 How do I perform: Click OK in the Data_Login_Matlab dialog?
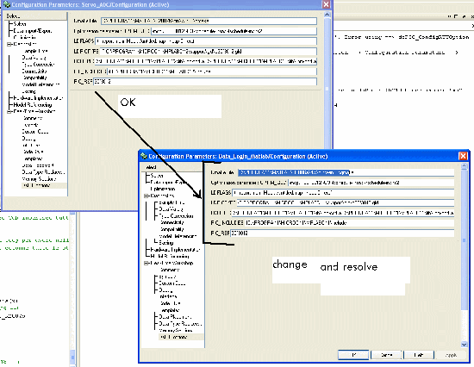tap(353, 355)
